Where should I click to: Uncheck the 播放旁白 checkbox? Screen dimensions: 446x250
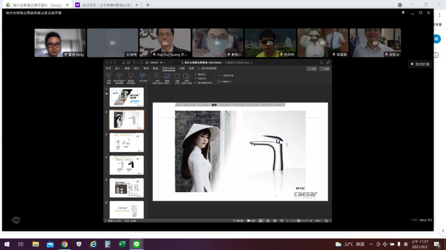pyautogui.click(x=195, y=74)
